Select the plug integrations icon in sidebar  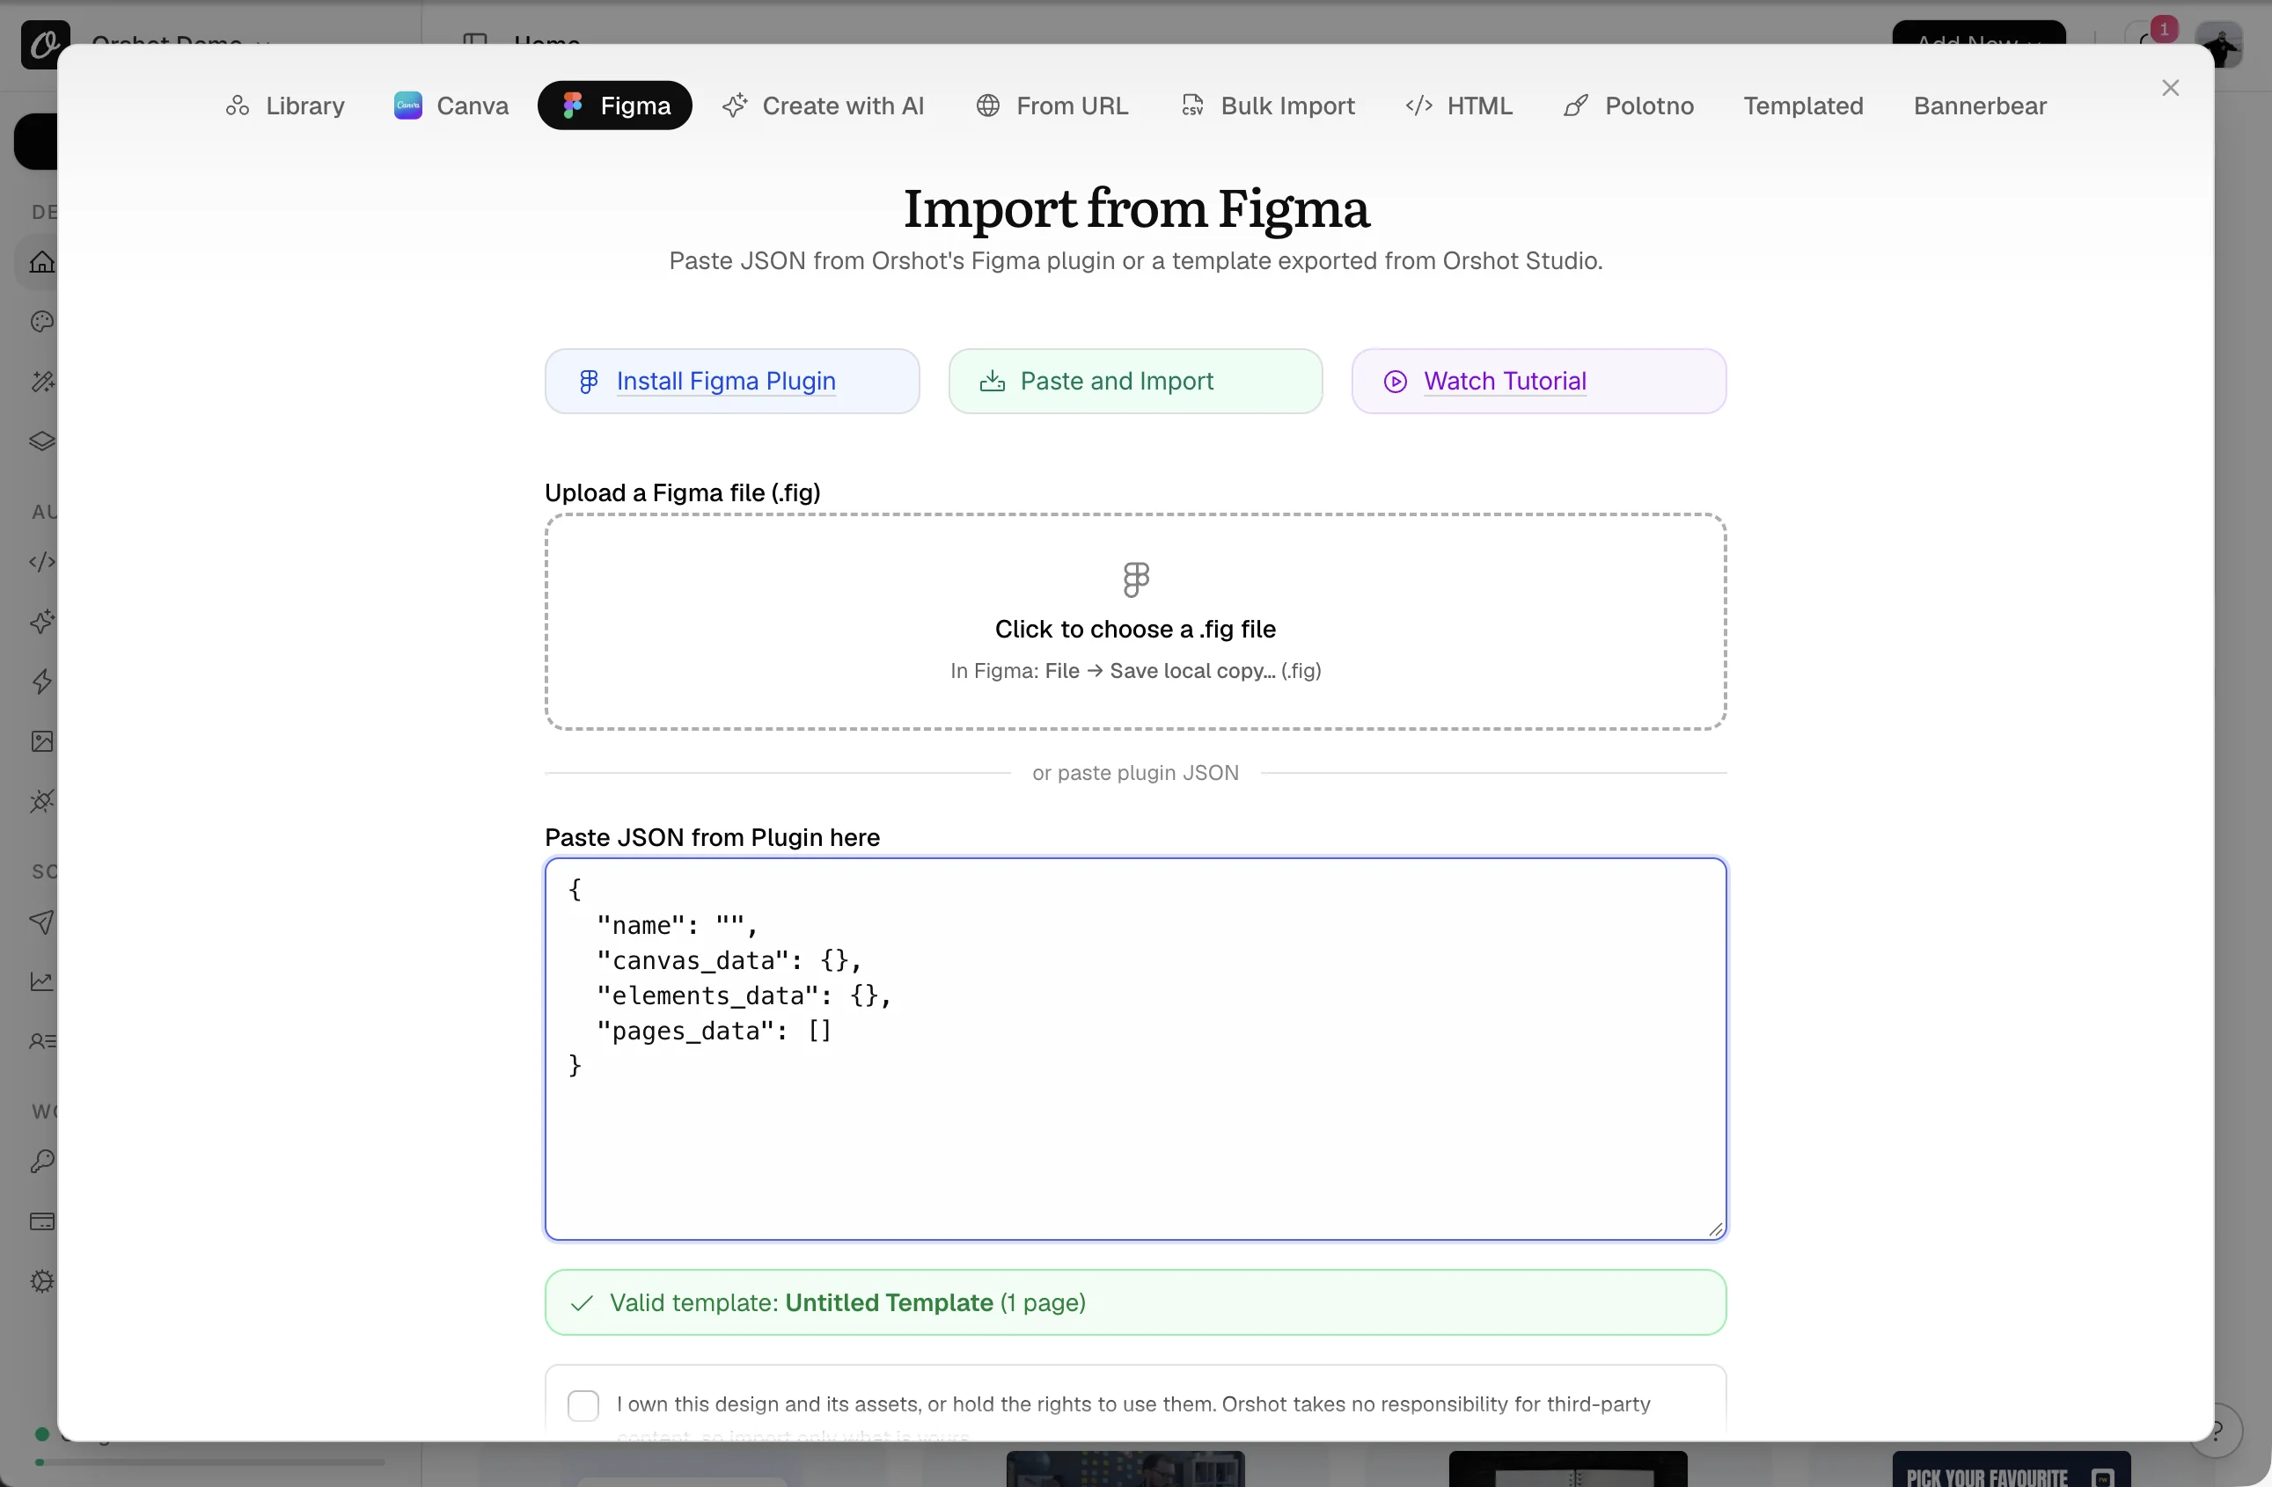42,801
